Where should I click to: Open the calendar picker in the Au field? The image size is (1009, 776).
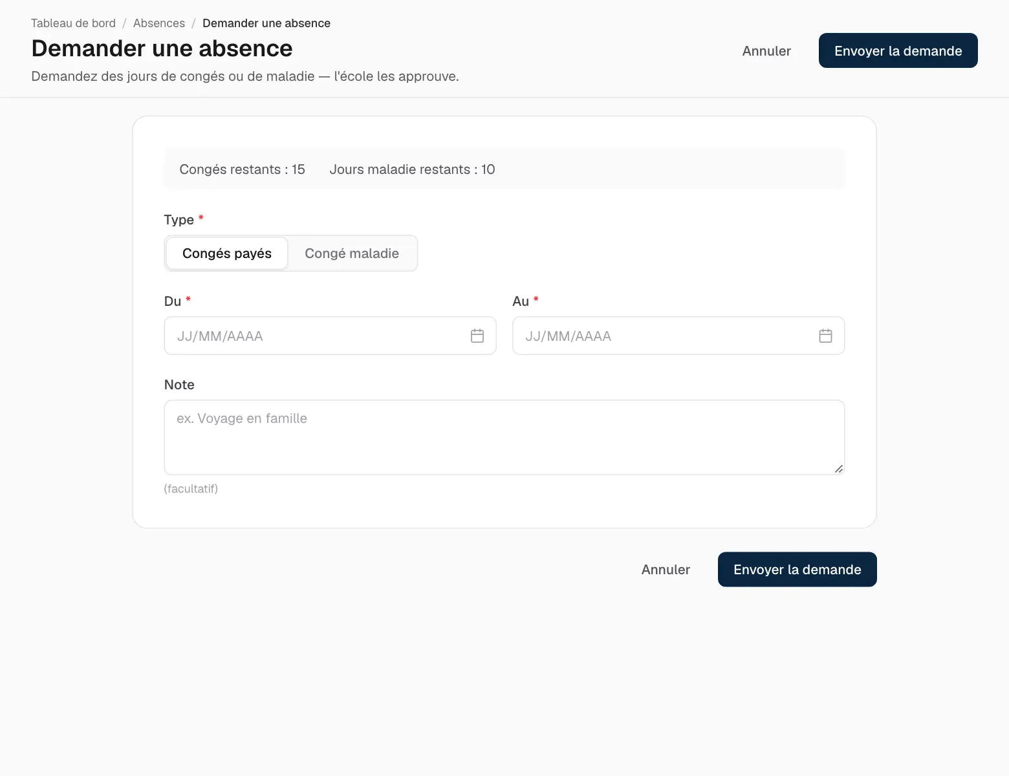825,336
